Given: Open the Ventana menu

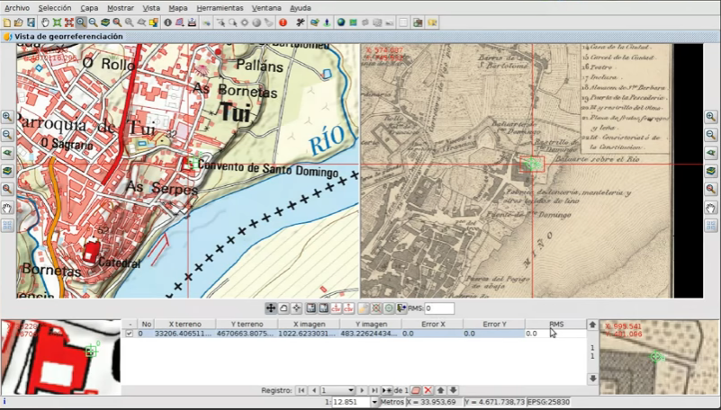Looking at the screenshot, I should click(x=266, y=7).
